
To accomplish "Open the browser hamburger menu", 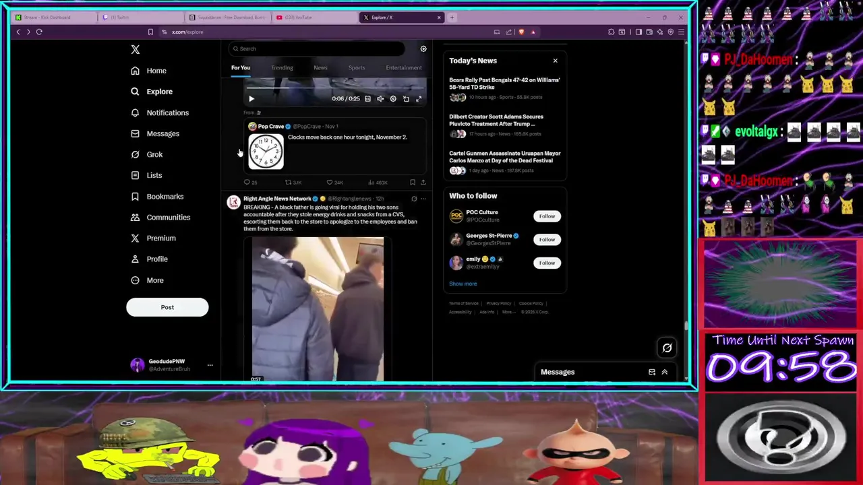I will click(x=681, y=32).
